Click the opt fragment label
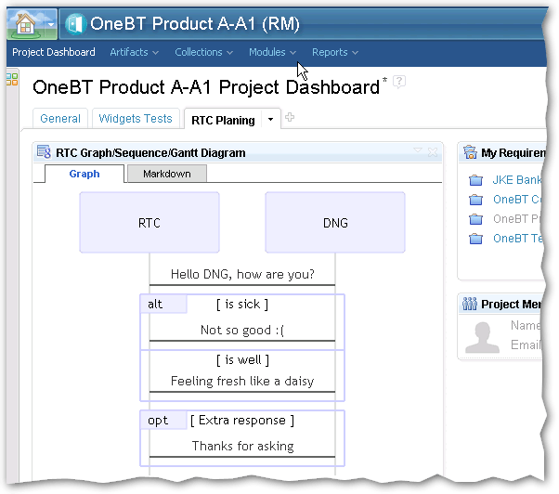Screen dimensions: 559x494 point(162,420)
